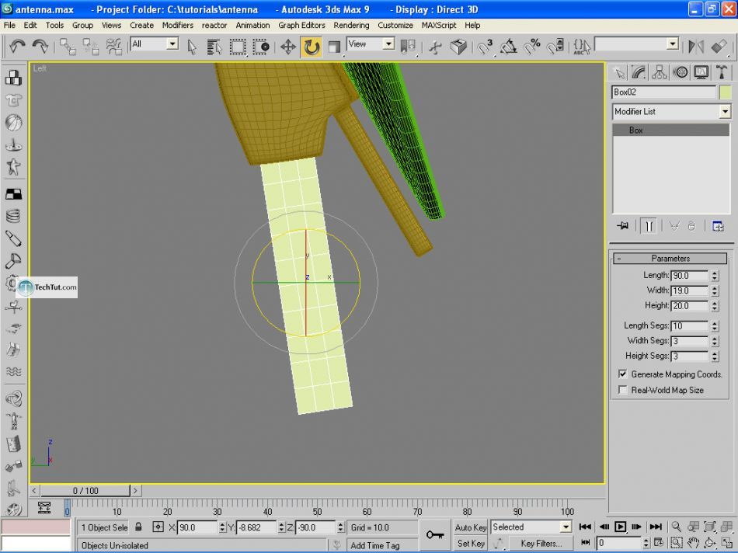Toggle 3D Snaps magnet icon
Viewport: 738px width, 553px height.
485,47
